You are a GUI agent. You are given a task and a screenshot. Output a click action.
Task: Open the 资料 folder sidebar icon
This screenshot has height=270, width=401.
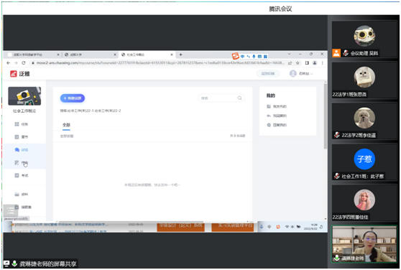click(x=17, y=194)
